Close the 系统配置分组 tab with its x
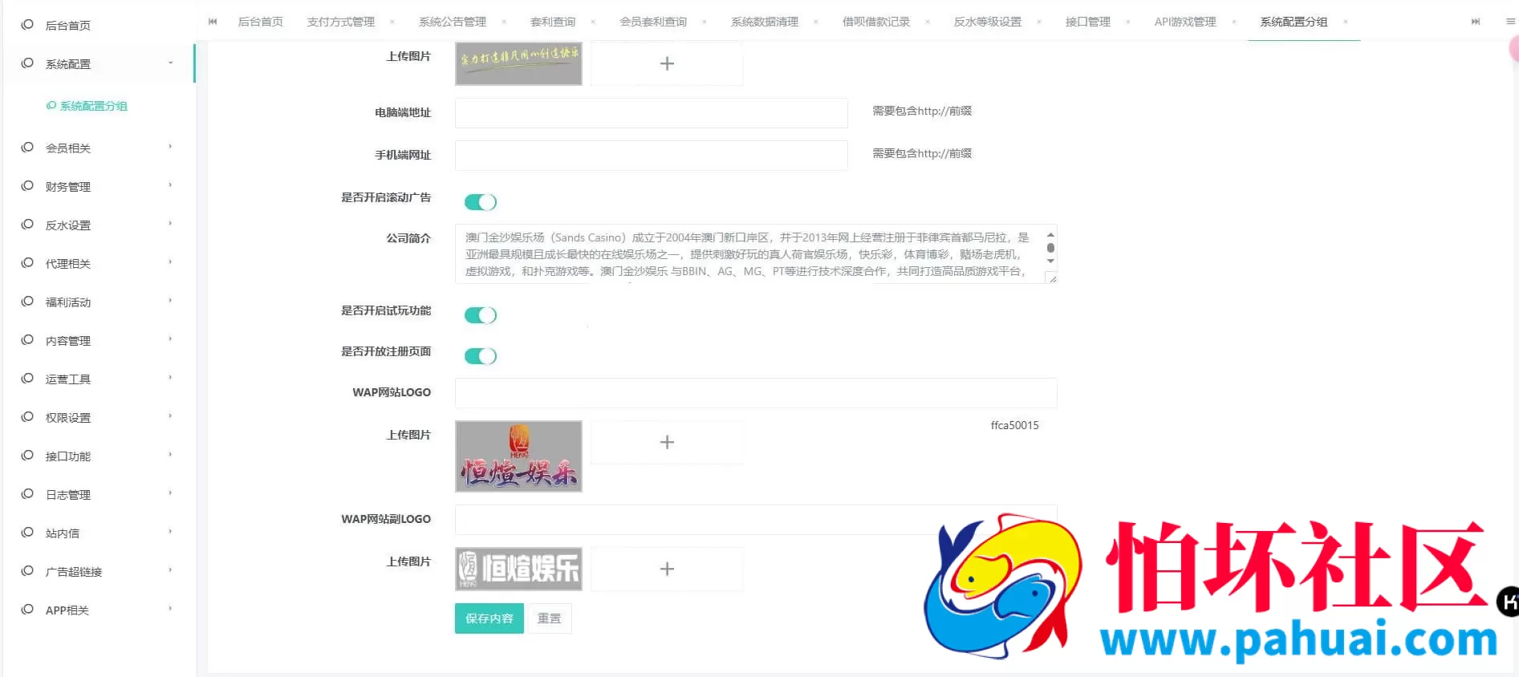This screenshot has height=677, width=1519. [x=1346, y=22]
